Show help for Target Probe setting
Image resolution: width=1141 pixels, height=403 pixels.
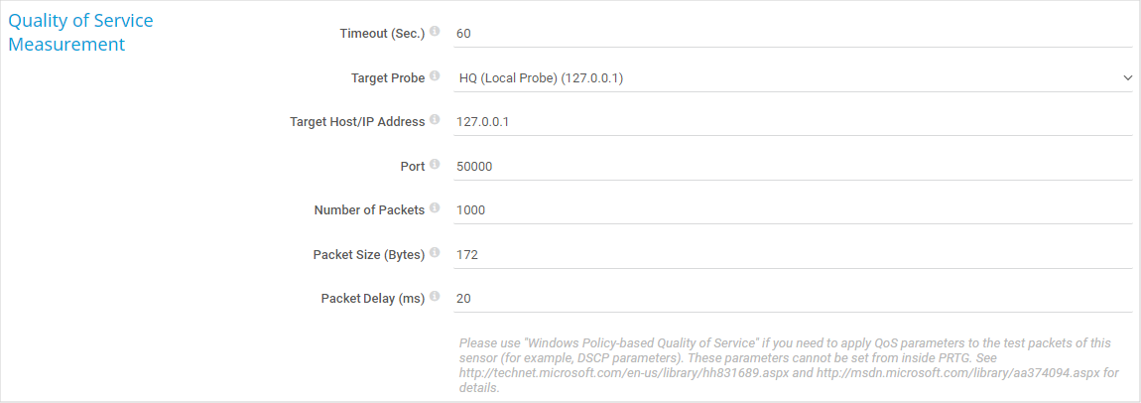click(x=435, y=76)
